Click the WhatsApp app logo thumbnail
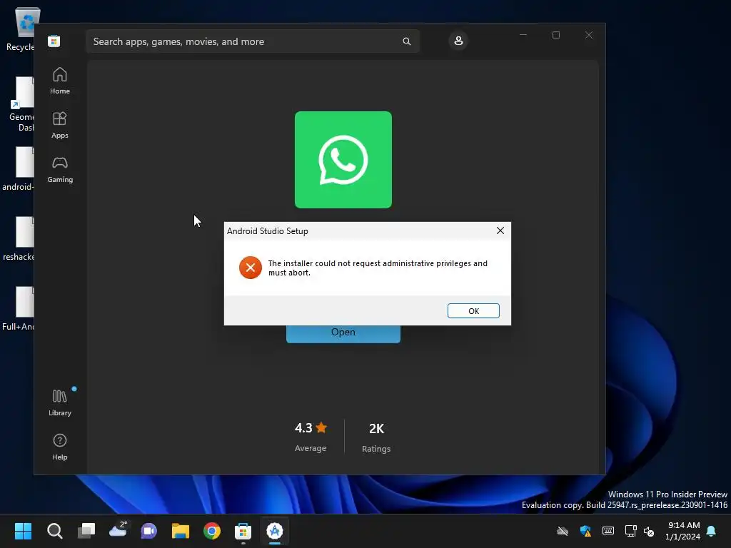731x548 pixels. [x=343, y=160]
